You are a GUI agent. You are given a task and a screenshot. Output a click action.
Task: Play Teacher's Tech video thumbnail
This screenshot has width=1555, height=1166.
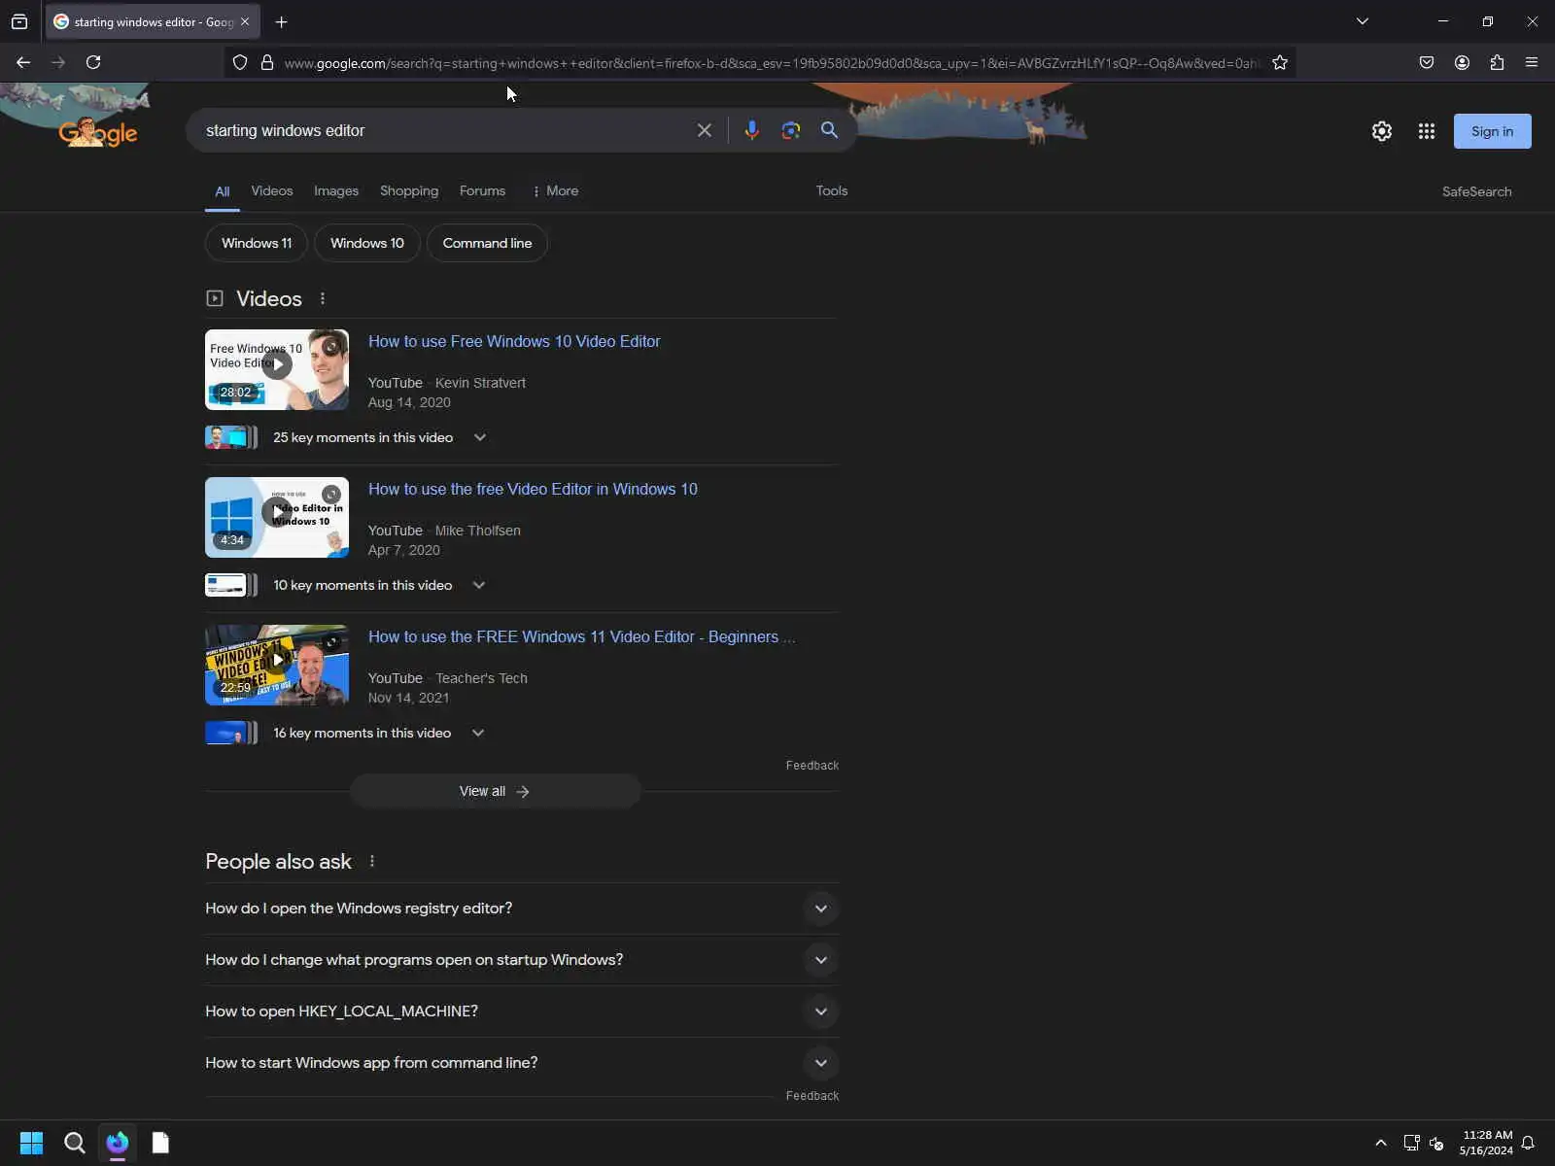(x=277, y=665)
